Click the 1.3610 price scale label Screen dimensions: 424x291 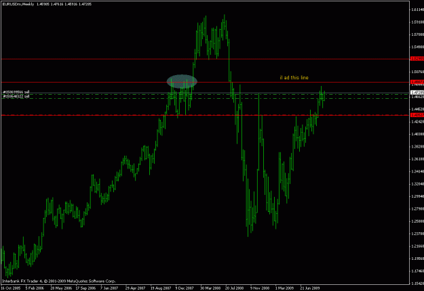418,159
